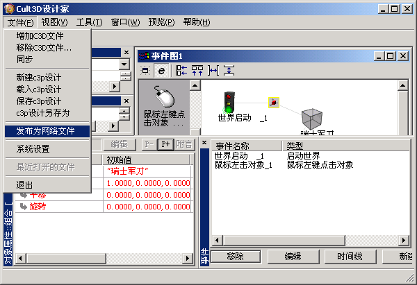
Task: Equalize horizontal spacing icon in event map
Action: point(213,71)
